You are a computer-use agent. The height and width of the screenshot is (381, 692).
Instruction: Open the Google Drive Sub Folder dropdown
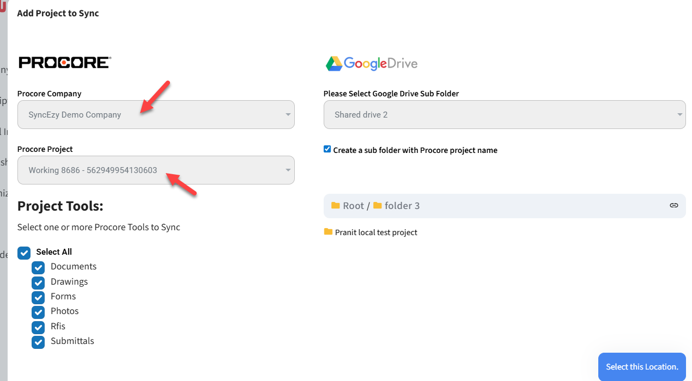click(x=504, y=115)
